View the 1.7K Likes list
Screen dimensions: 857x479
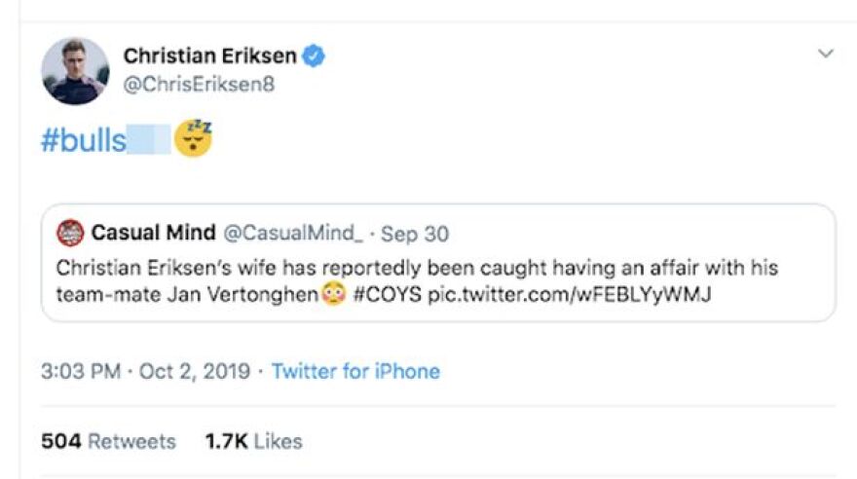pos(253,441)
